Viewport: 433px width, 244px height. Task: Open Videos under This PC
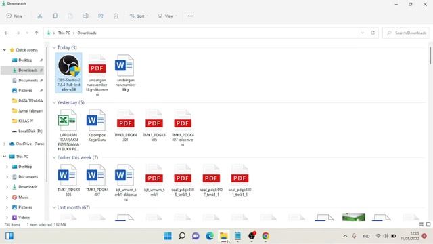[24, 218]
